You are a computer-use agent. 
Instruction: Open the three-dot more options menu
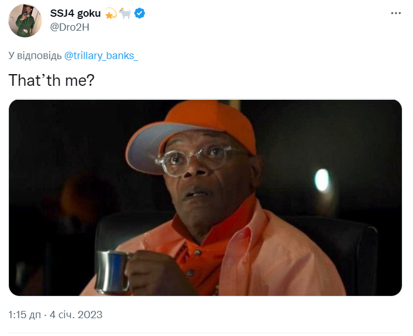pos(396,13)
